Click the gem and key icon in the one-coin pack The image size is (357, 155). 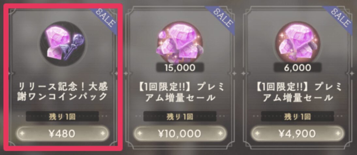(x=63, y=44)
